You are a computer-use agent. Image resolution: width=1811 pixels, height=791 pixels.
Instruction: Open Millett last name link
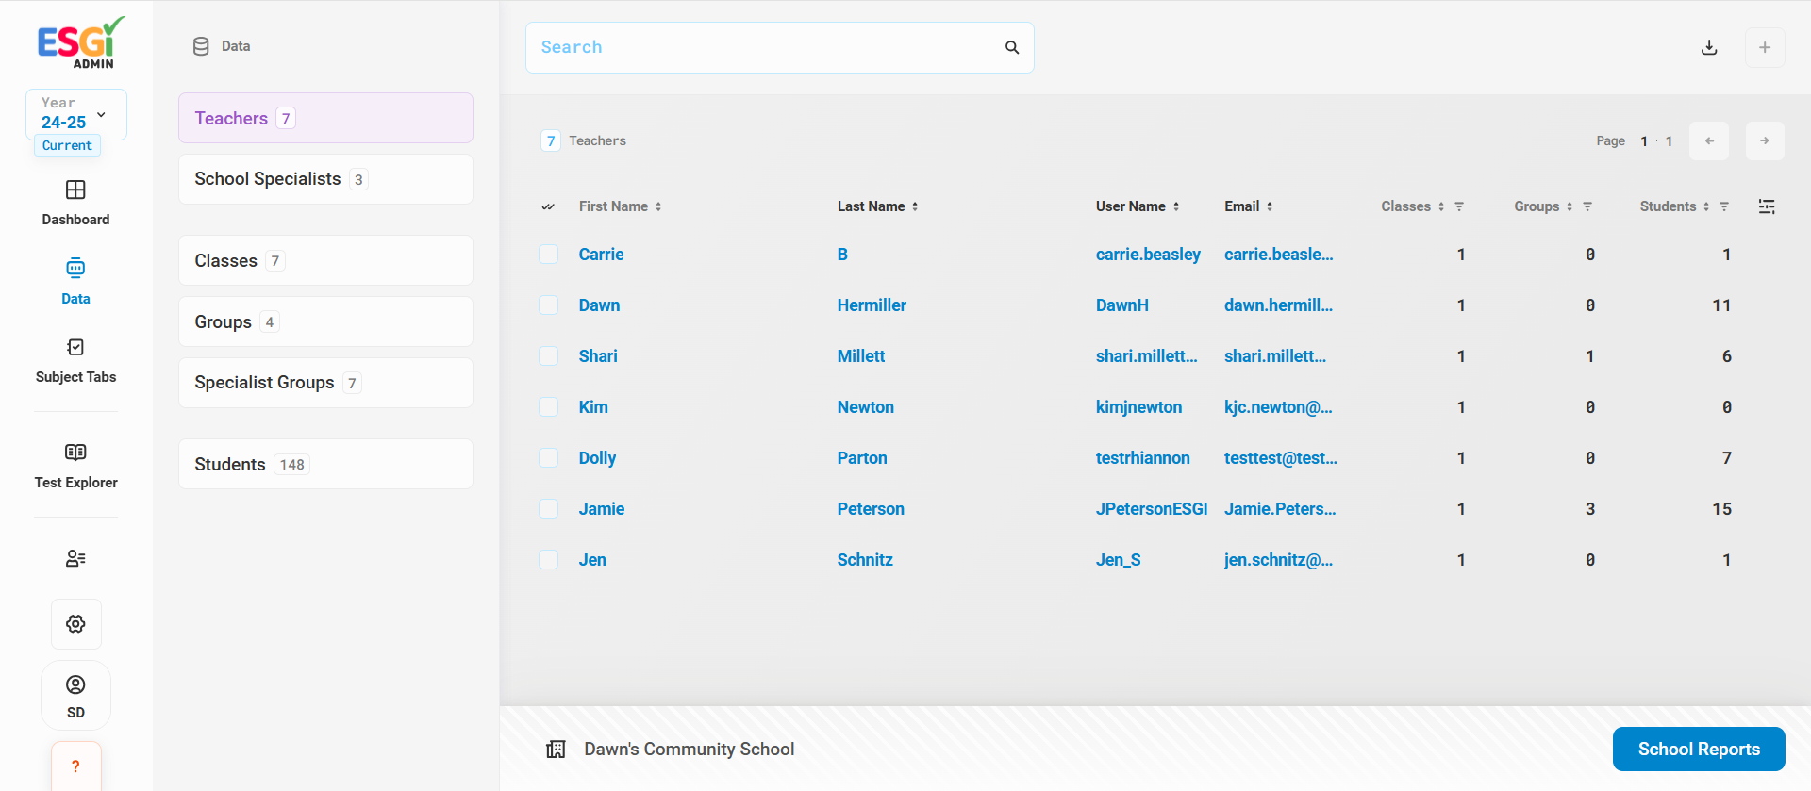click(x=861, y=356)
